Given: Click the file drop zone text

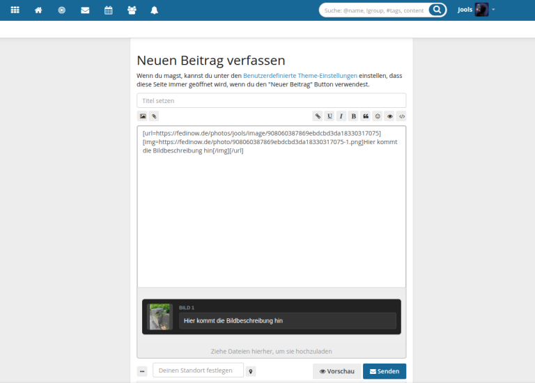Looking at the screenshot, I should [x=271, y=351].
